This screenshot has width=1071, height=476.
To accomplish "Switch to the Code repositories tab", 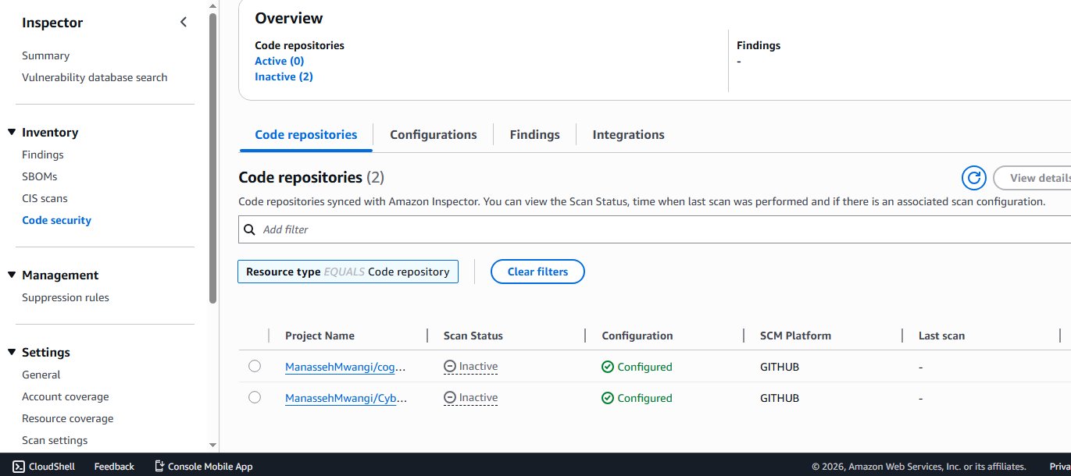I will pos(306,134).
